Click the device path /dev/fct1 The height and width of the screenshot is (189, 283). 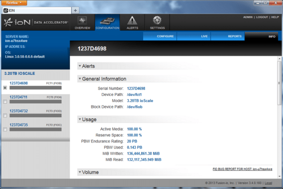(134, 94)
